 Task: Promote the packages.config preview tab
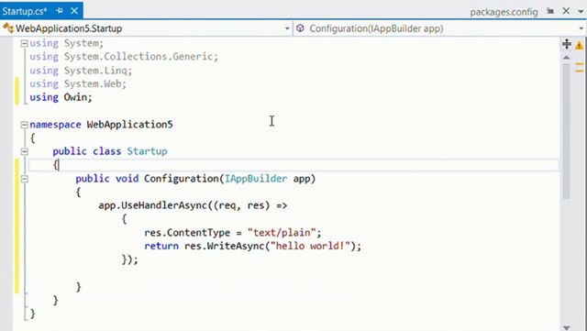[x=550, y=11]
